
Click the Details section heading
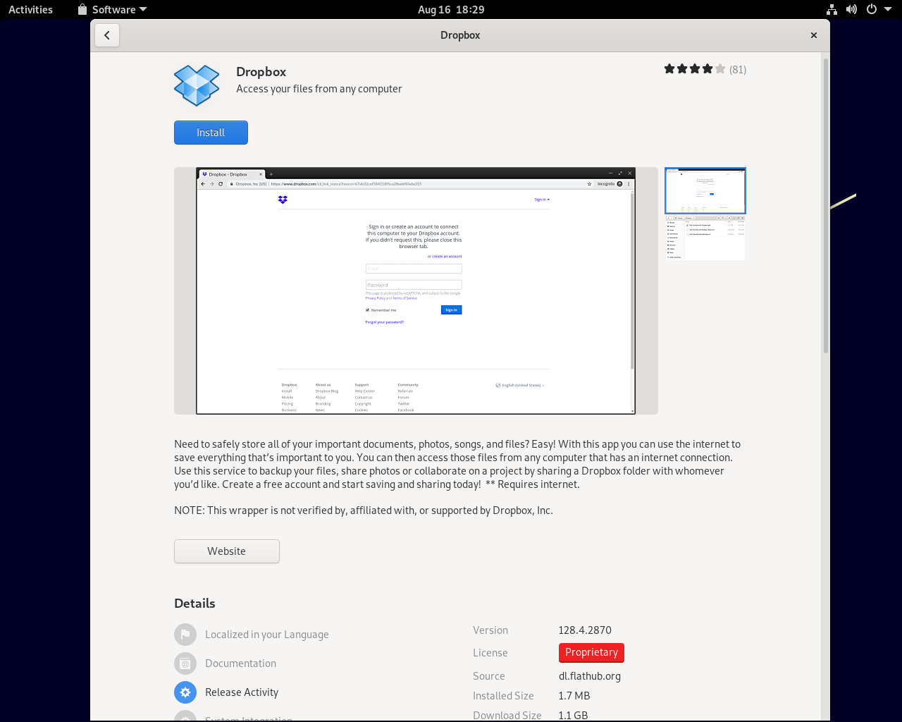click(x=194, y=604)
